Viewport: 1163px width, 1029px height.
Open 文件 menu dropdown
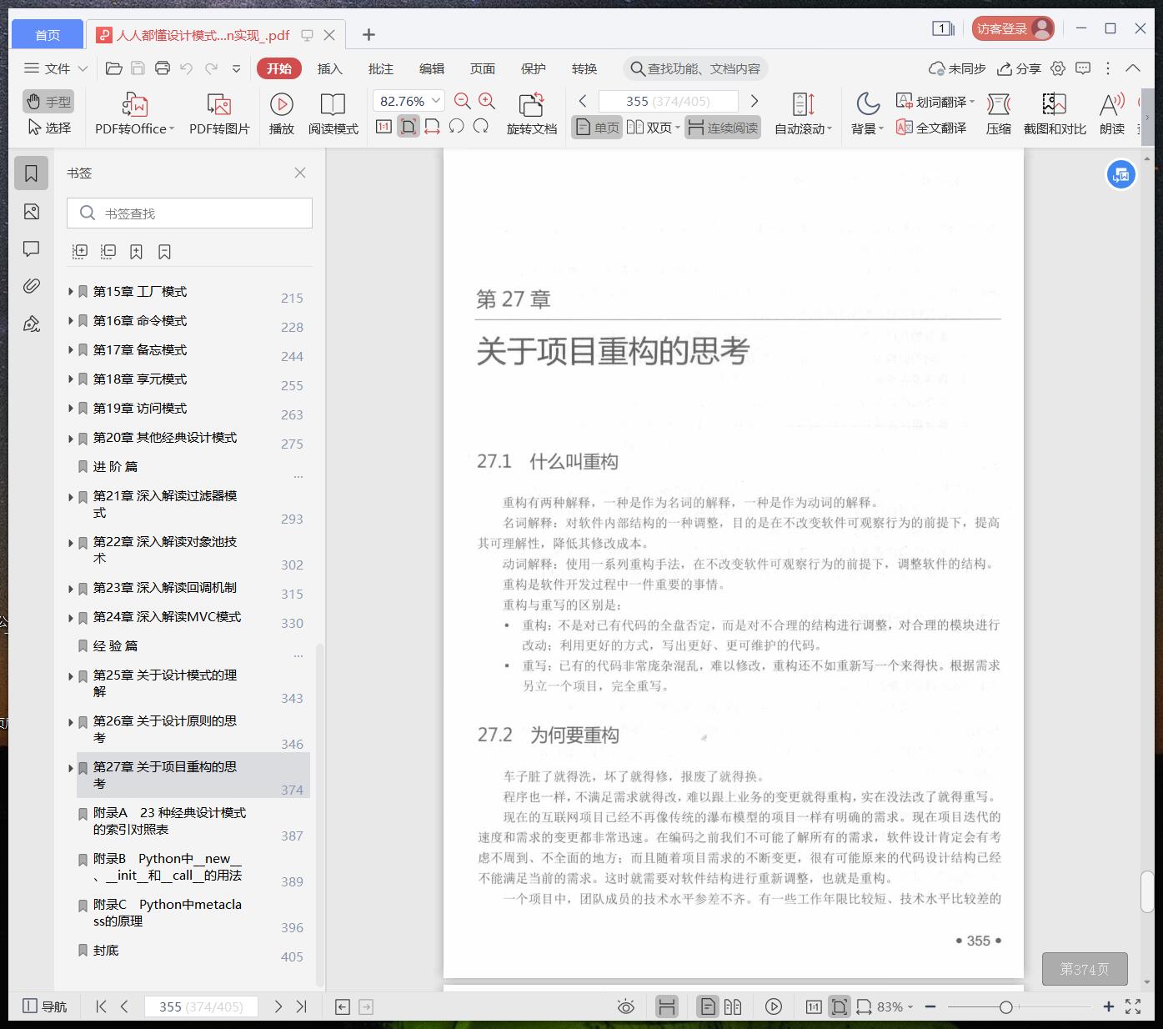click(x=56, y=68)
